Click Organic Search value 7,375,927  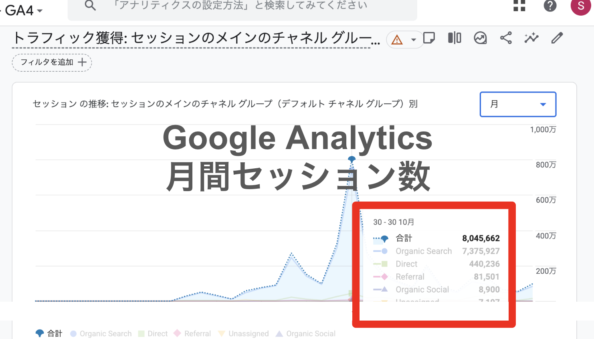pos(481,251)
